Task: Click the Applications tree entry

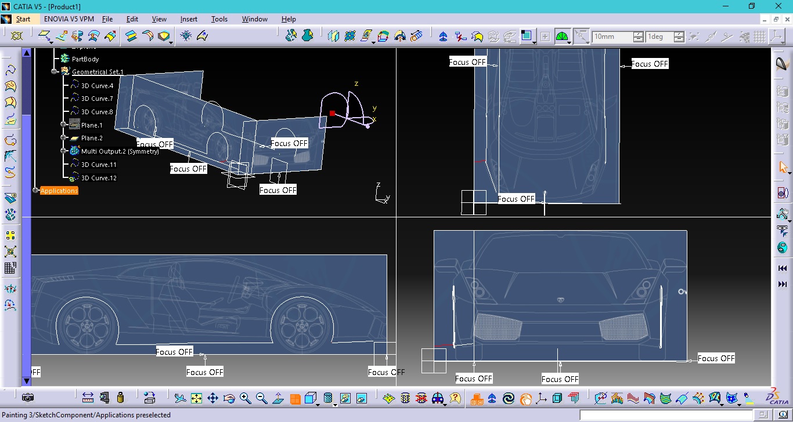Action: coord(59,191)
